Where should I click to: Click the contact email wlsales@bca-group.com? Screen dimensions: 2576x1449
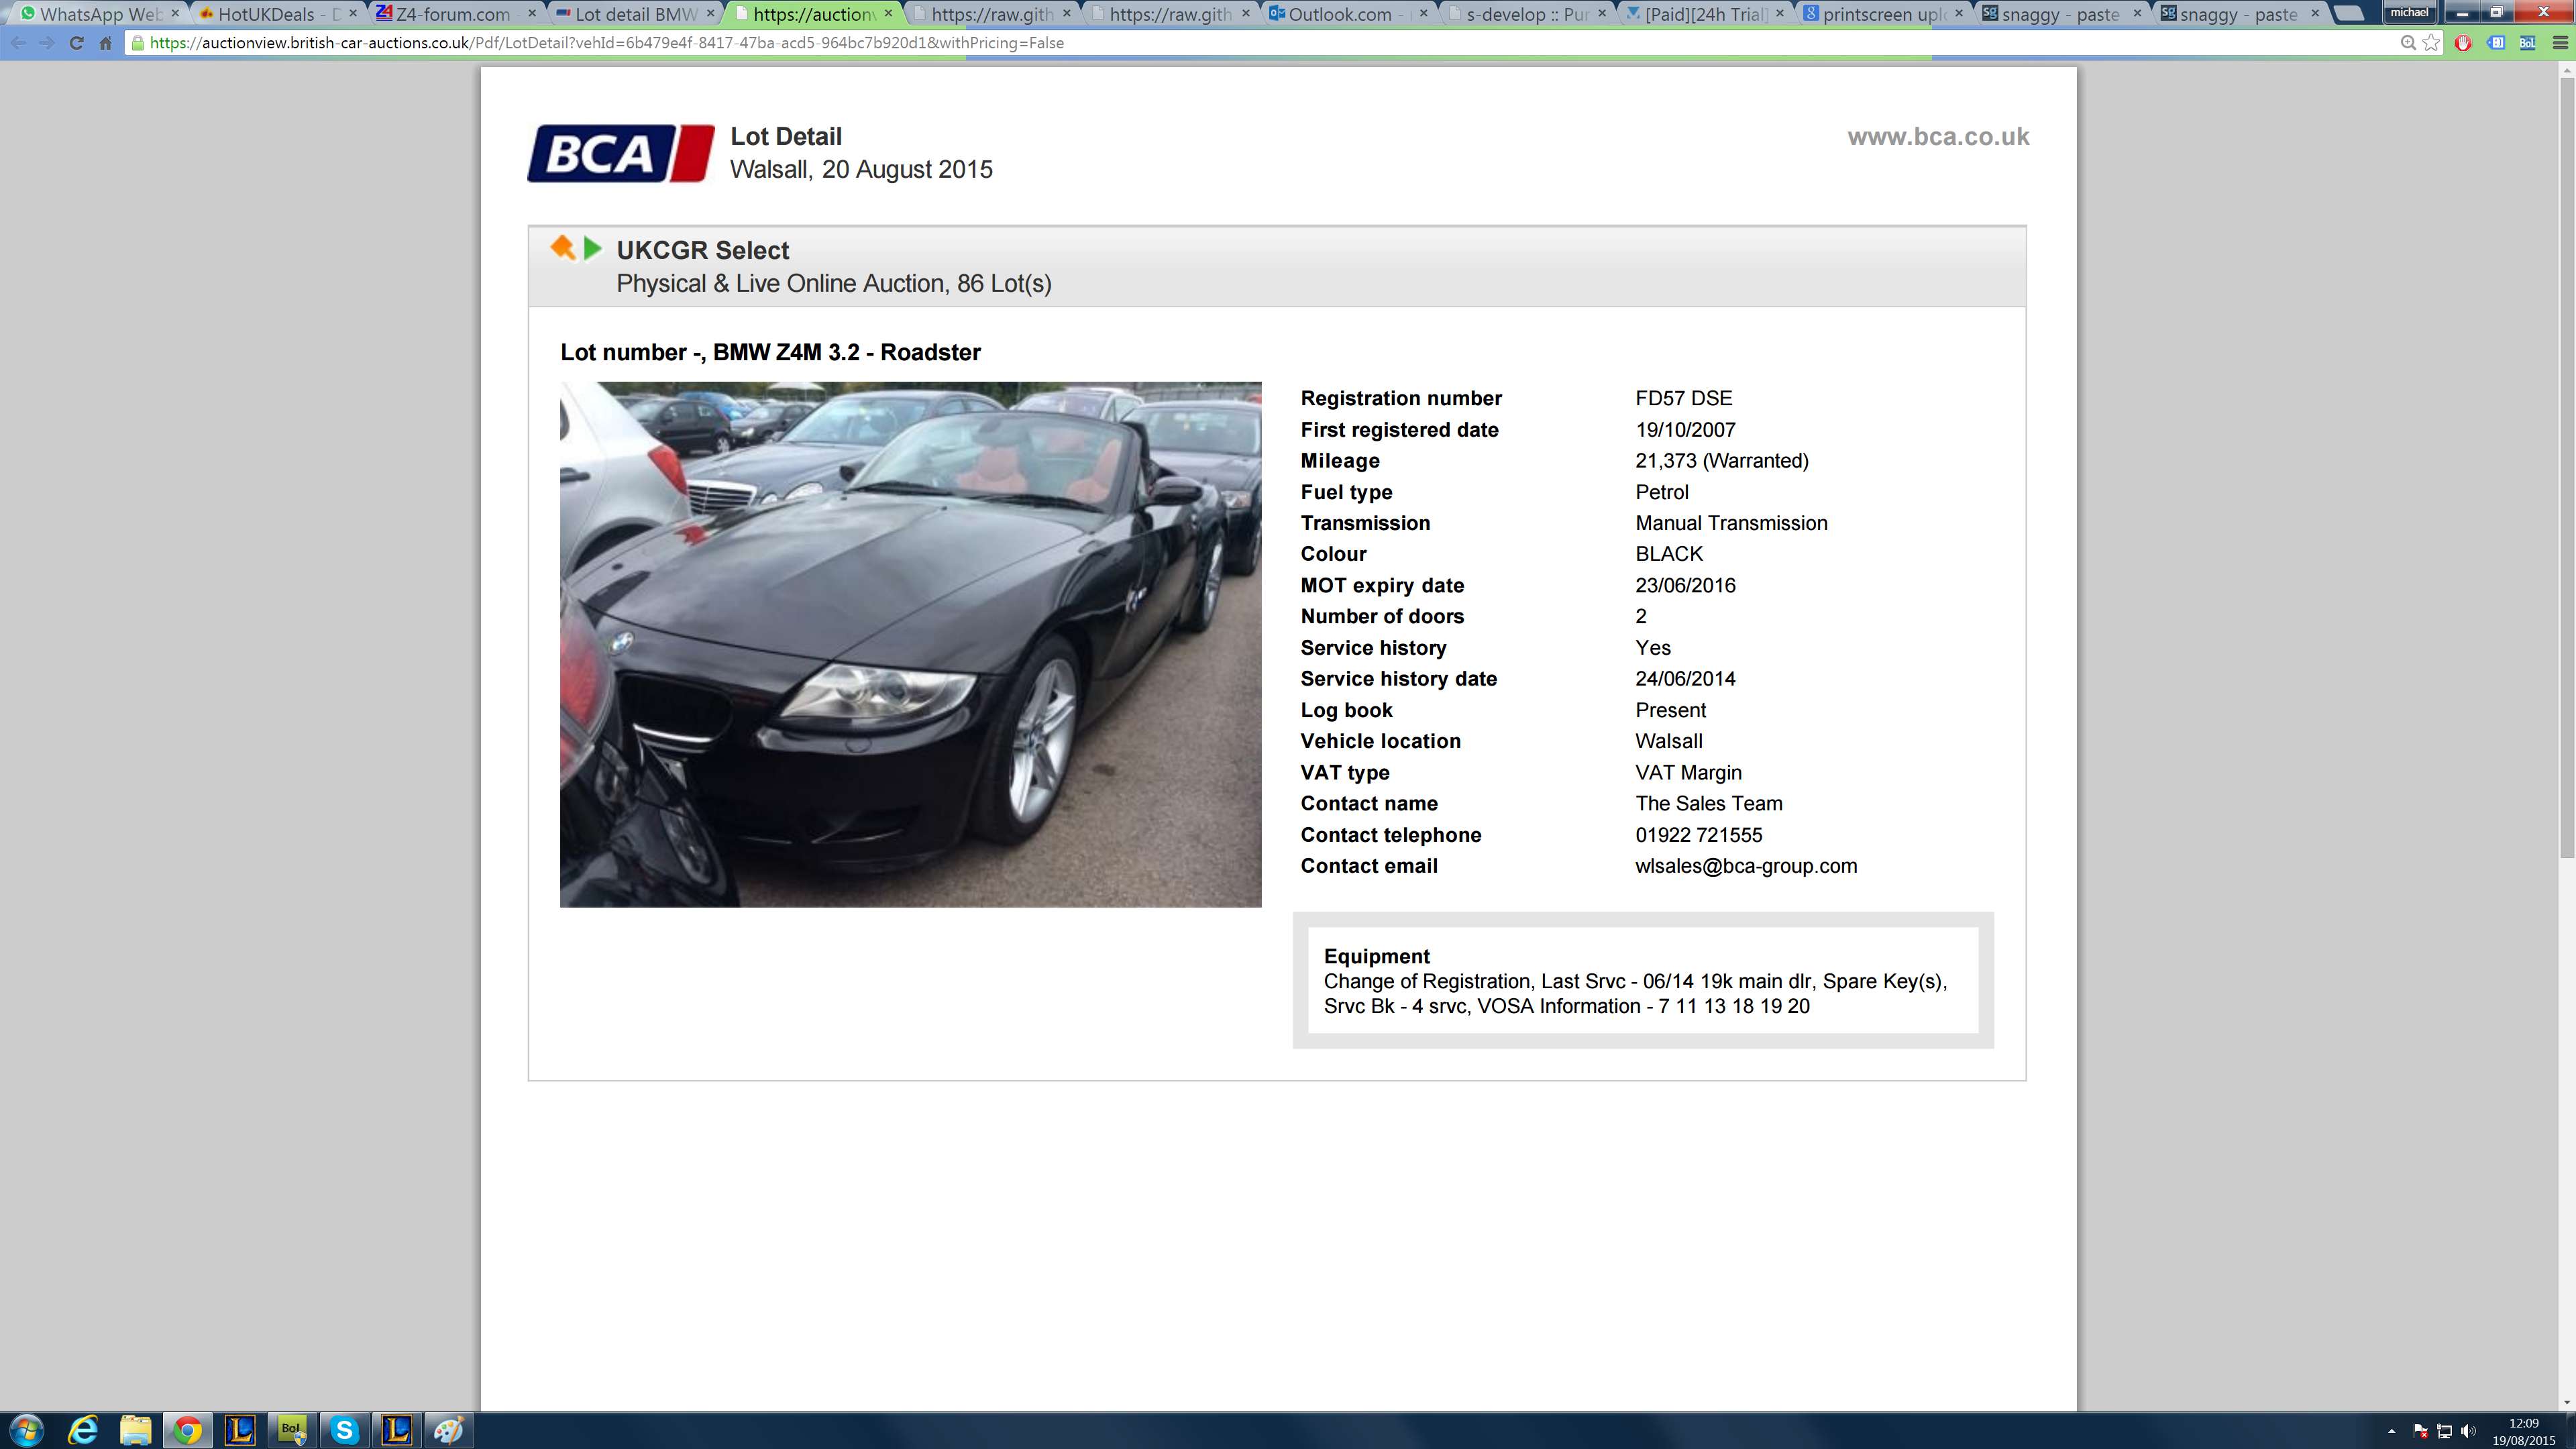(x=1746, y=866)
